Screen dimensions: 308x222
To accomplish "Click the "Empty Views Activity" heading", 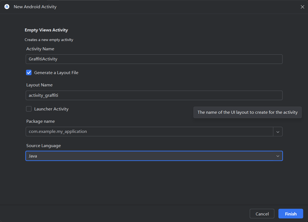I will [46, 30].
